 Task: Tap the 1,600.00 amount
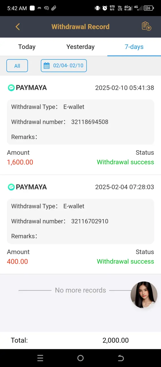pyautogui.click(x=20, y=162)
